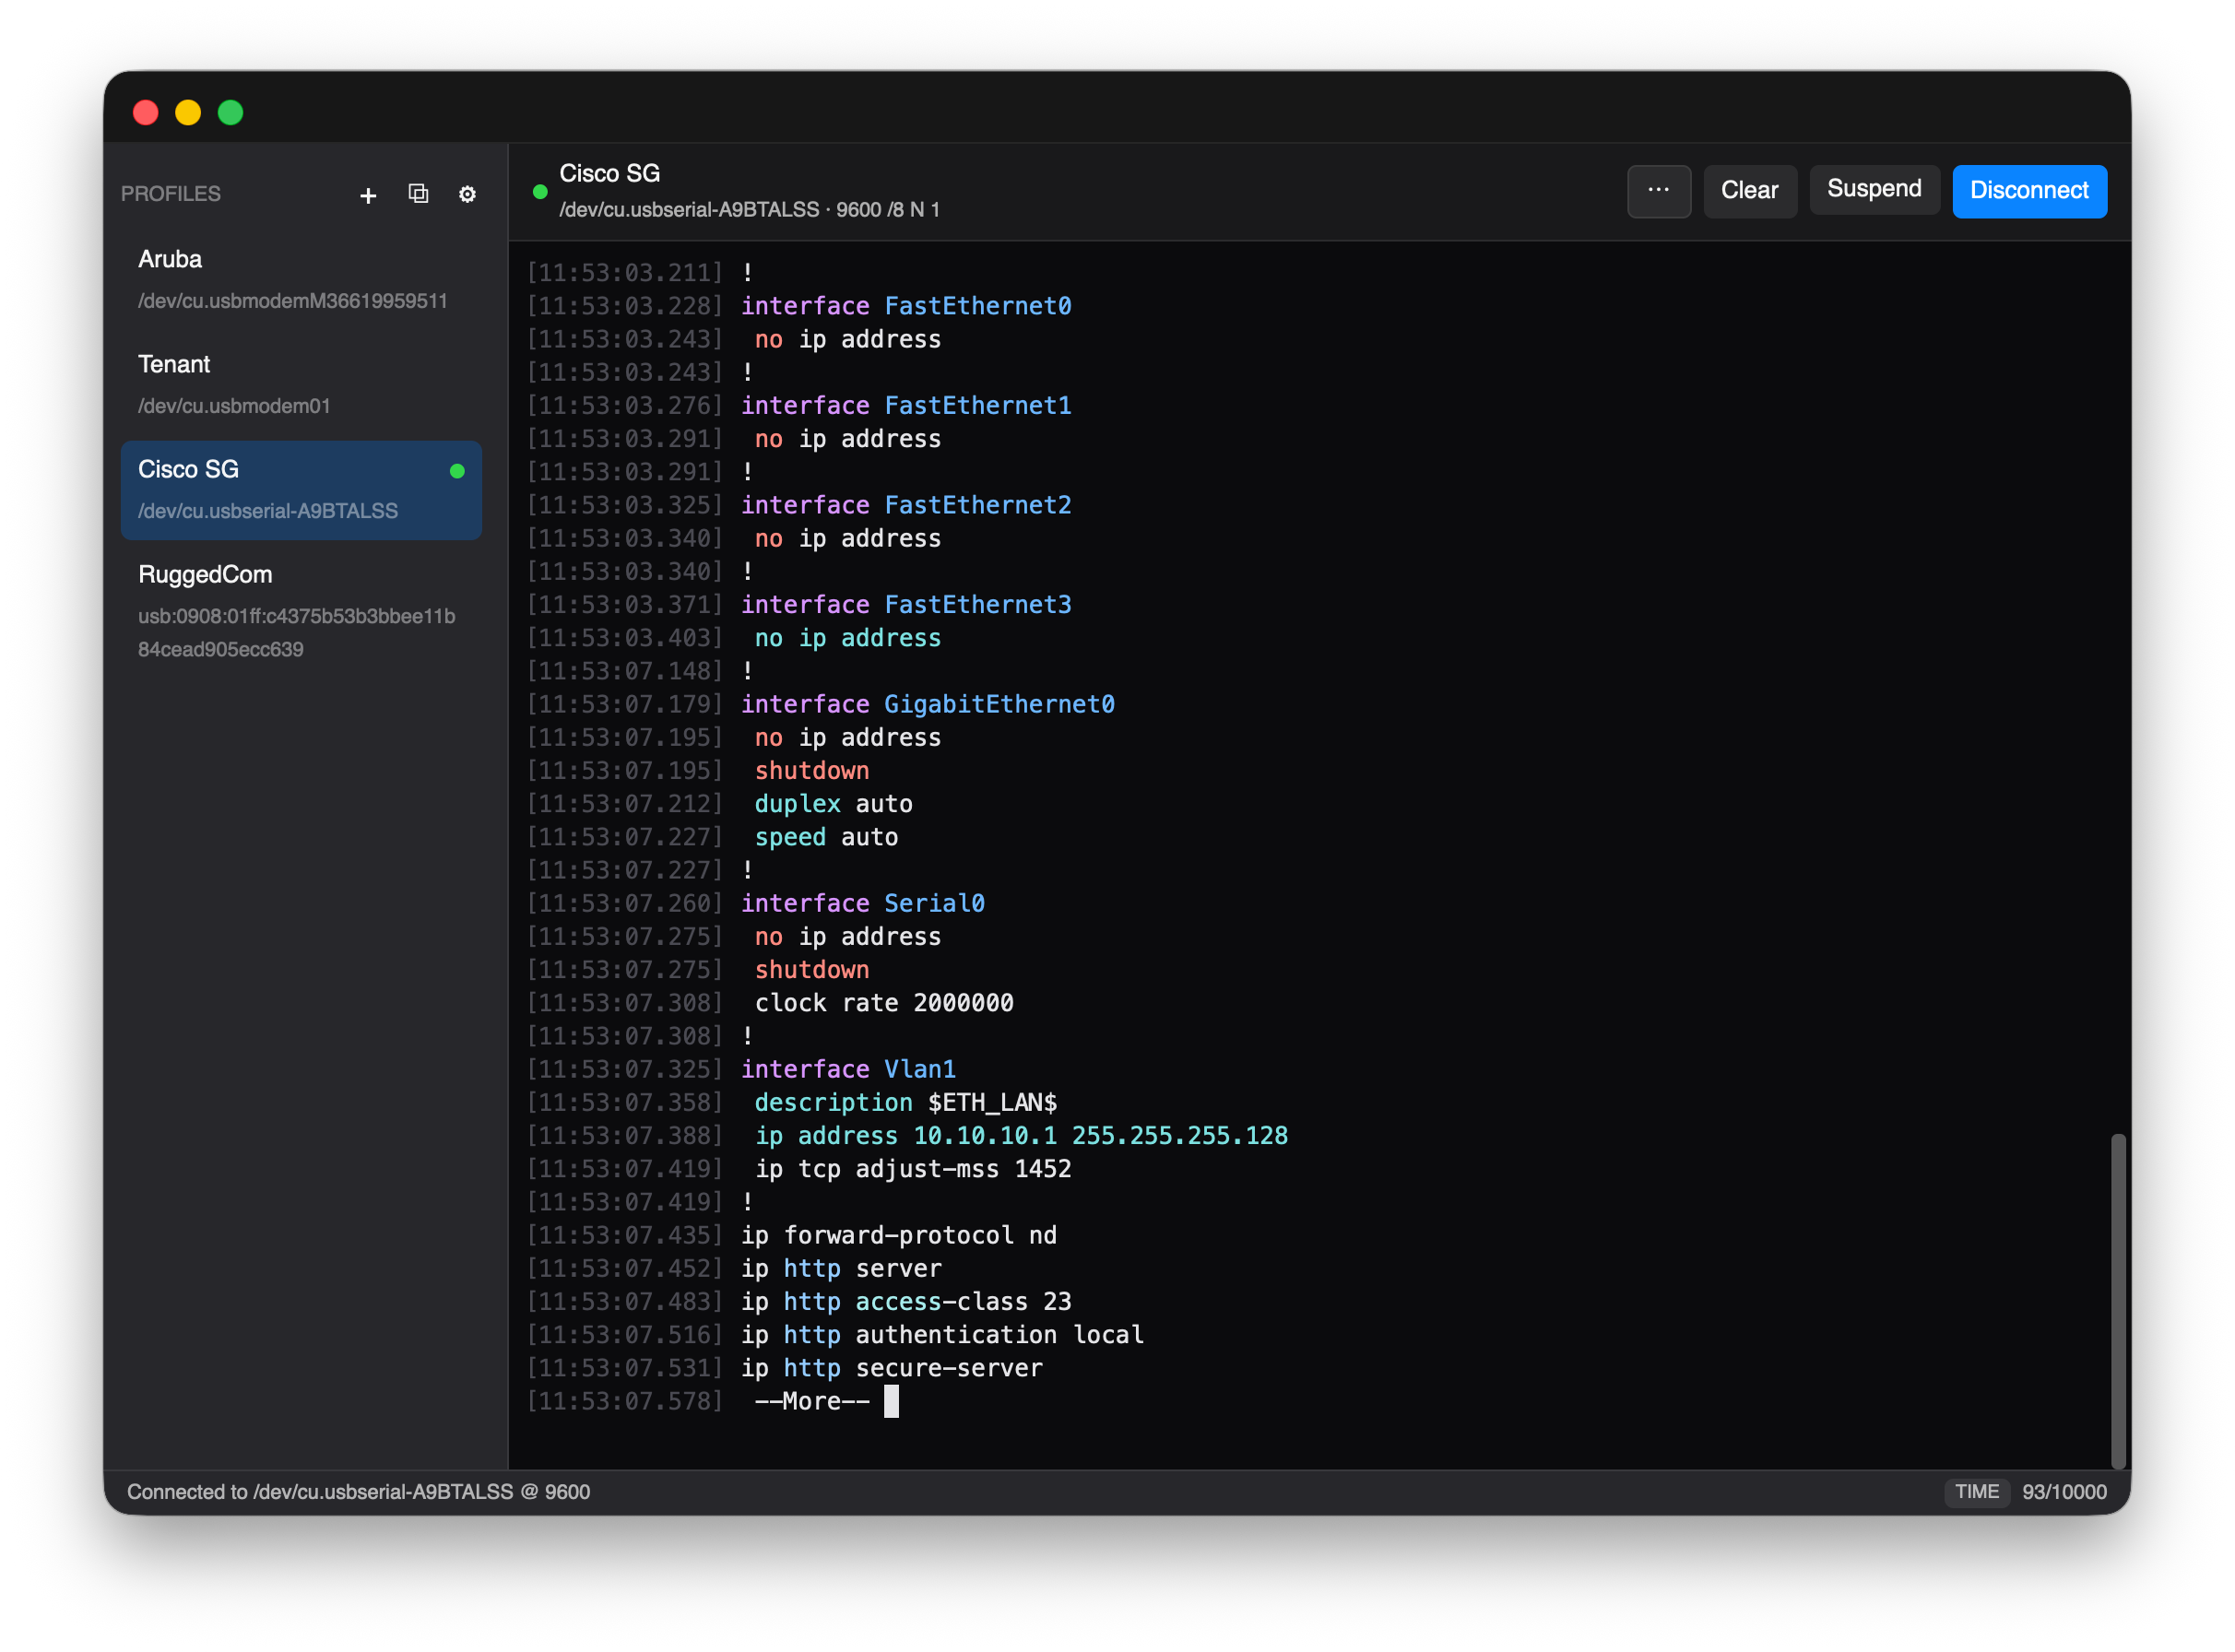The image size is (2235, 1652).
Task: Click 'ip http secure-server' line
Action: 891,1367
